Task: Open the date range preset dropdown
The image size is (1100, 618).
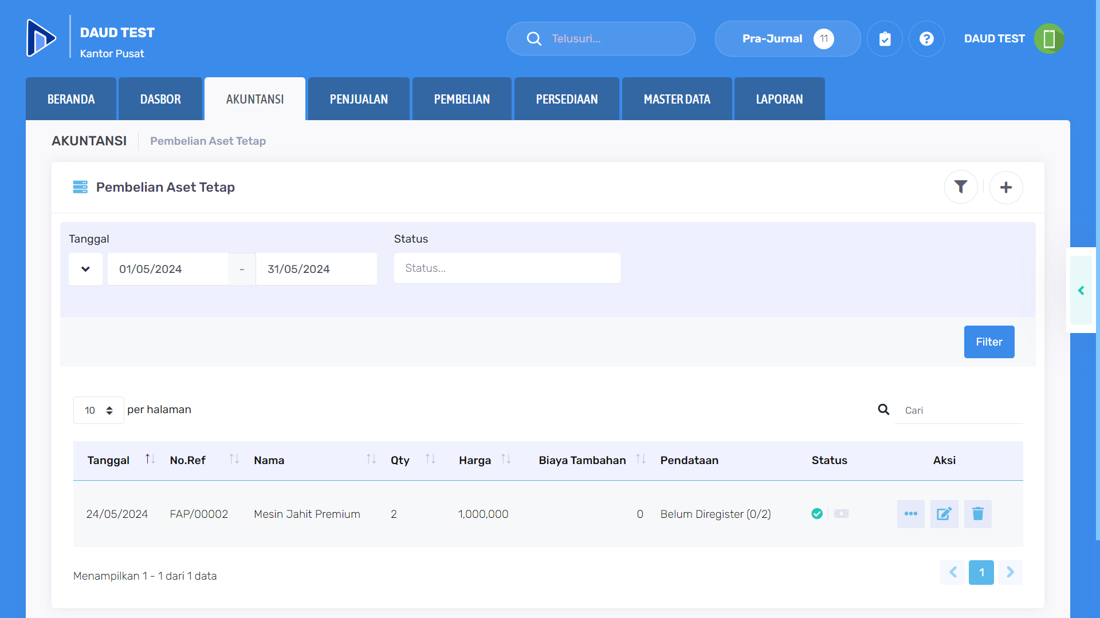Action: point(85,269)
